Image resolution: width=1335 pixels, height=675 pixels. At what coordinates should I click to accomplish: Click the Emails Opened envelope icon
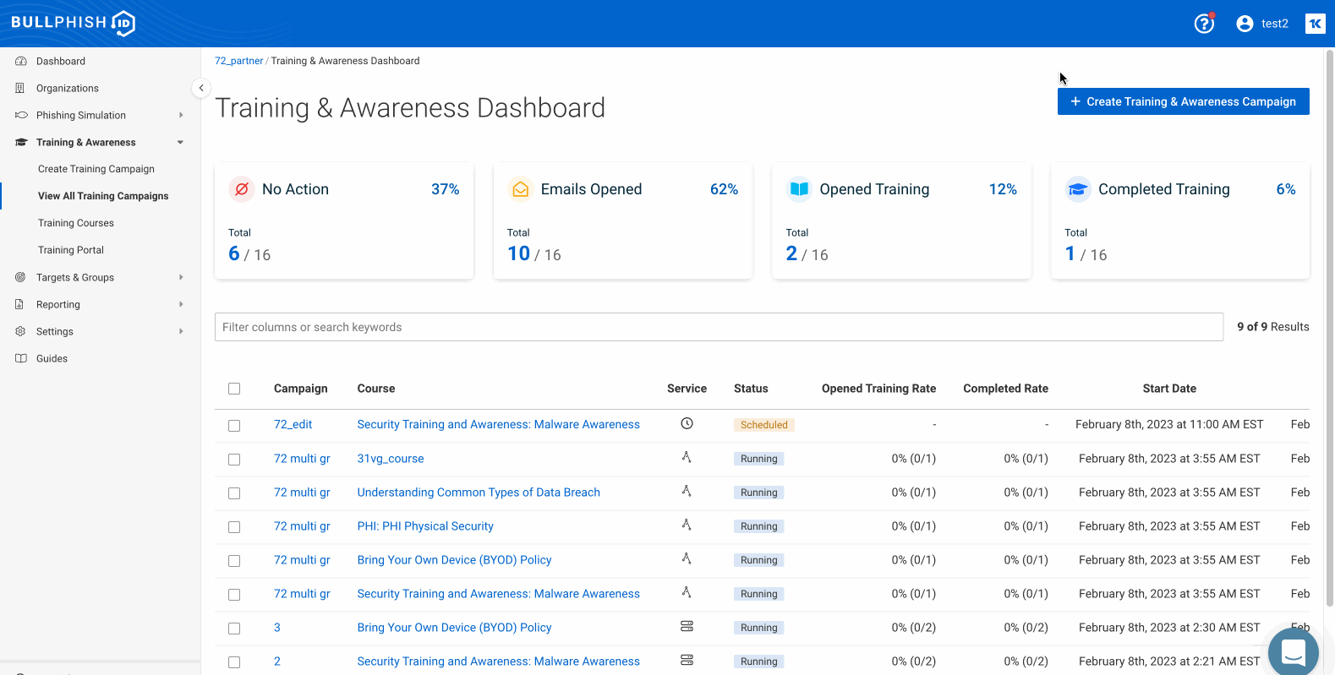[521, 189]
